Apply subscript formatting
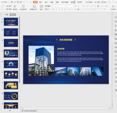The width and height of the screenshot is (117, 113). point(72,9)
